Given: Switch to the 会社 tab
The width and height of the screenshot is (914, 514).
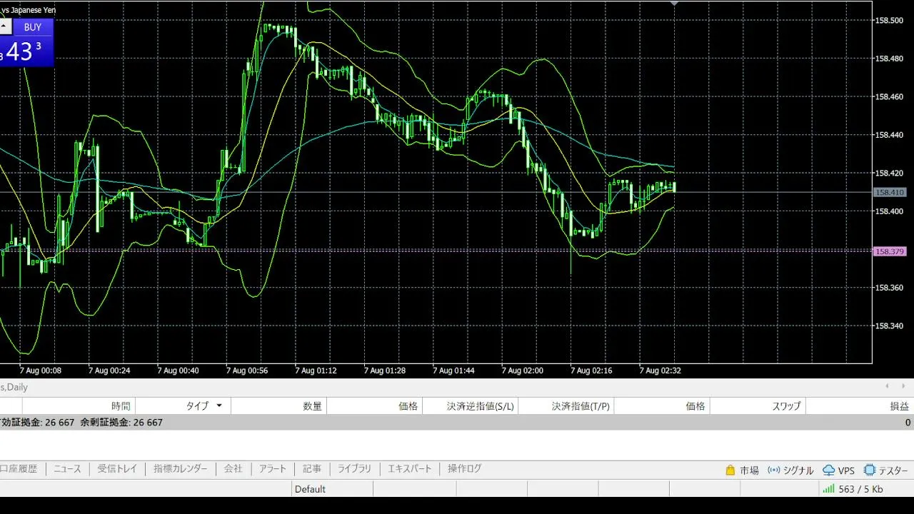Looking at the screenshot, I should click(233, 468).
